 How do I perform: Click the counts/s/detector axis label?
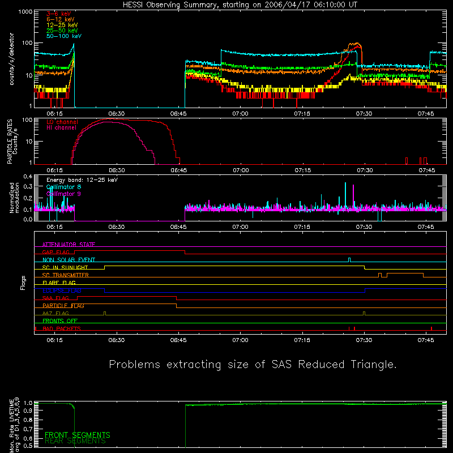click(x=11, y=59)
